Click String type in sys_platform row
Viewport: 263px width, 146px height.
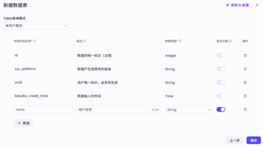tap(170, 69)
